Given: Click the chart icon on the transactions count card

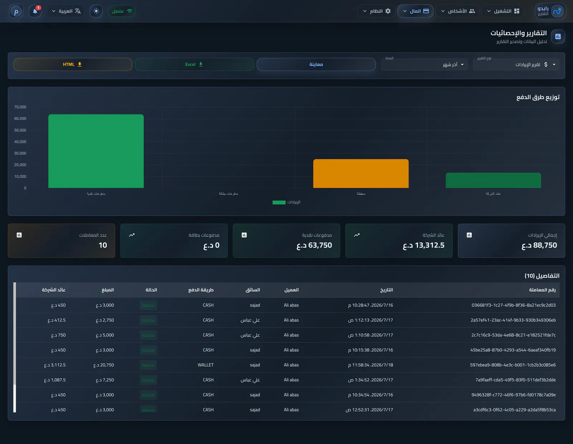Looking at the screenshot, I should pos(19,235).
